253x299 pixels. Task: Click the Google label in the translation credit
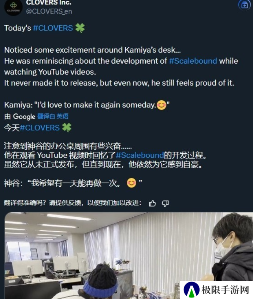pos(24,116)
